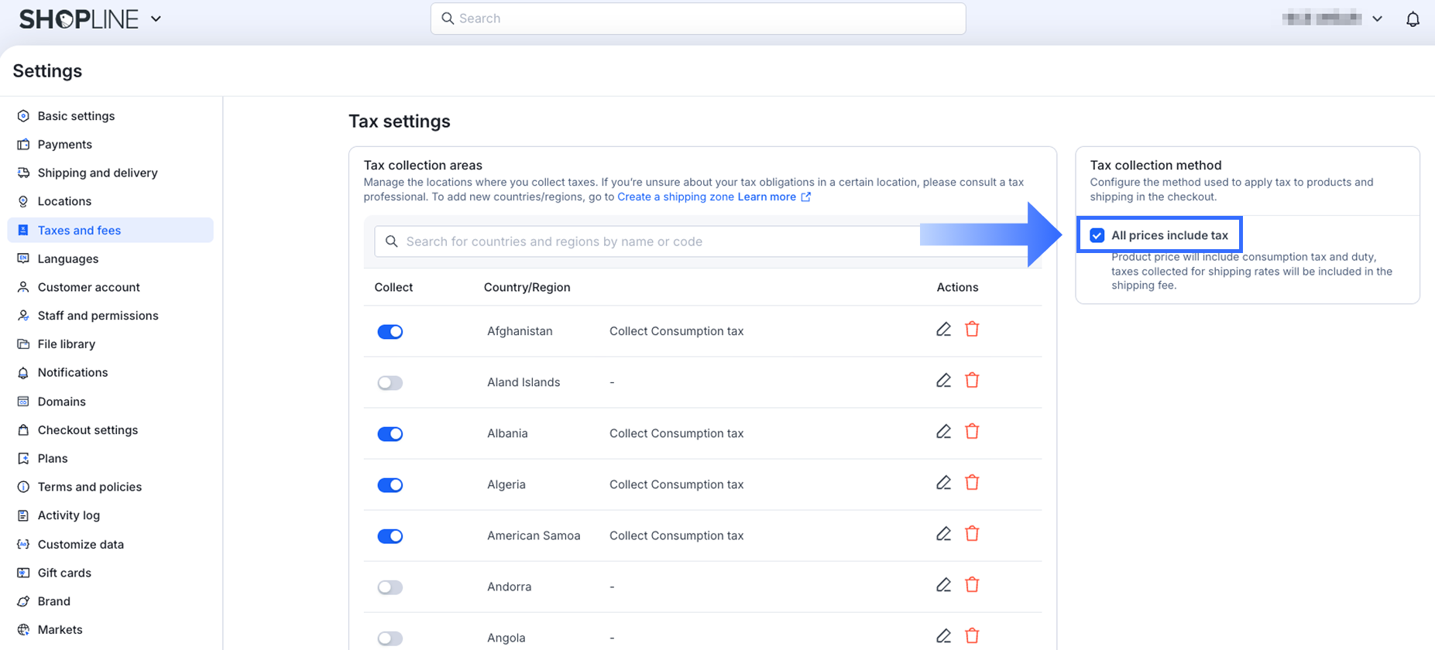Edit the American Samoa tax entry

[x=943, y=534]
